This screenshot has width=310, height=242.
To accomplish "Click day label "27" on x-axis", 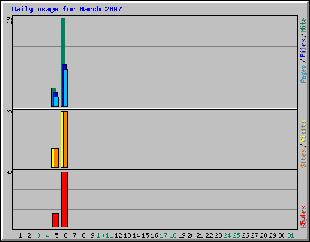I will (254, 235).
